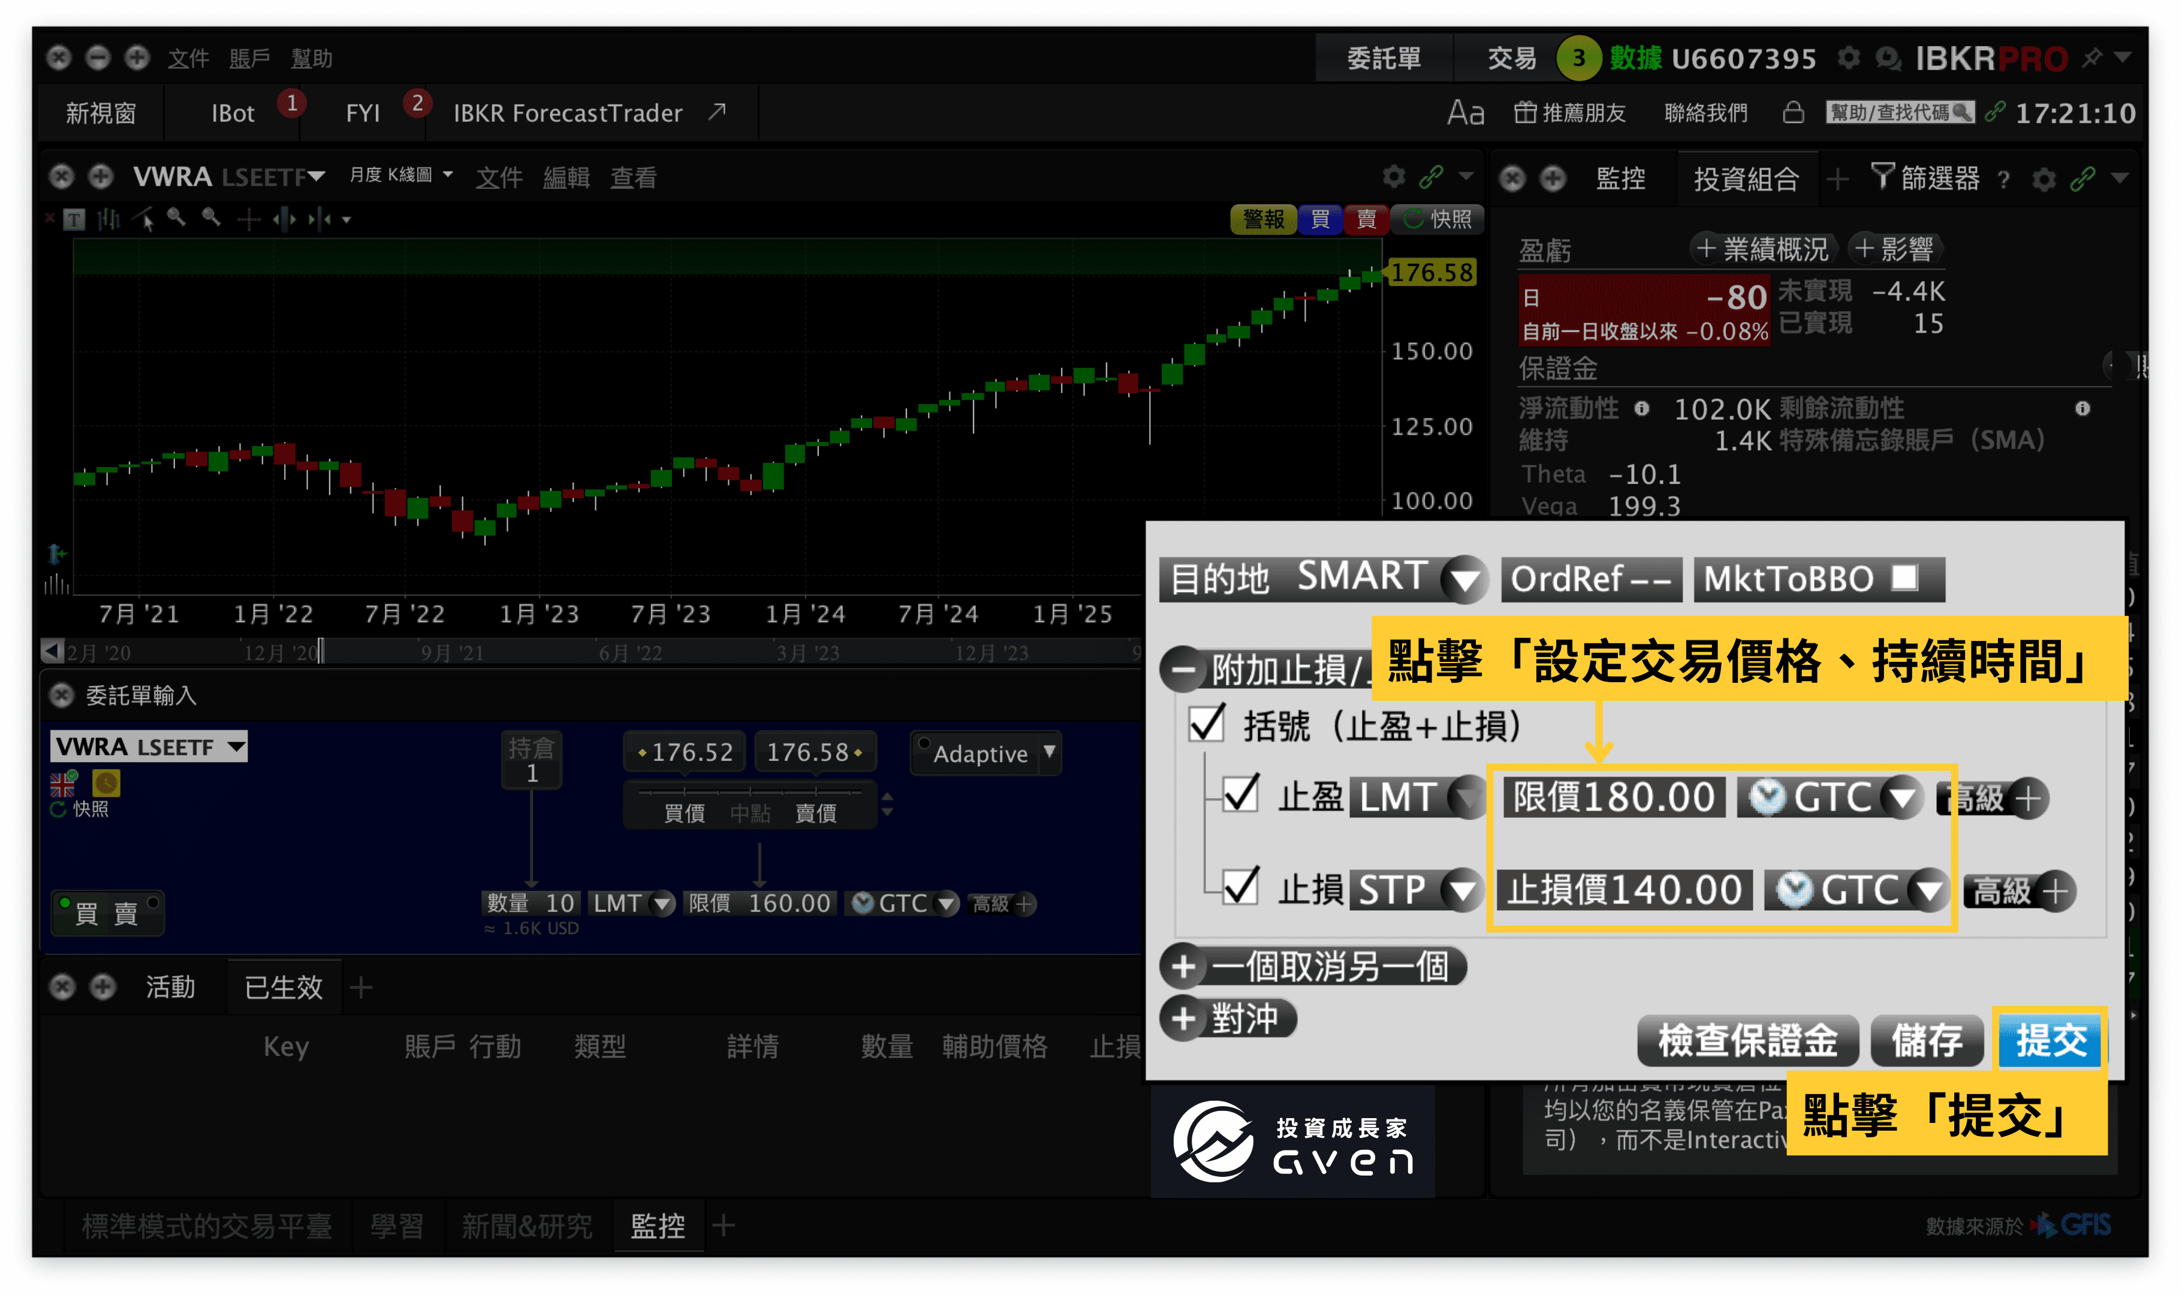Toggle the 括號（止盈+止損）checkbox

click(1207, 725)
